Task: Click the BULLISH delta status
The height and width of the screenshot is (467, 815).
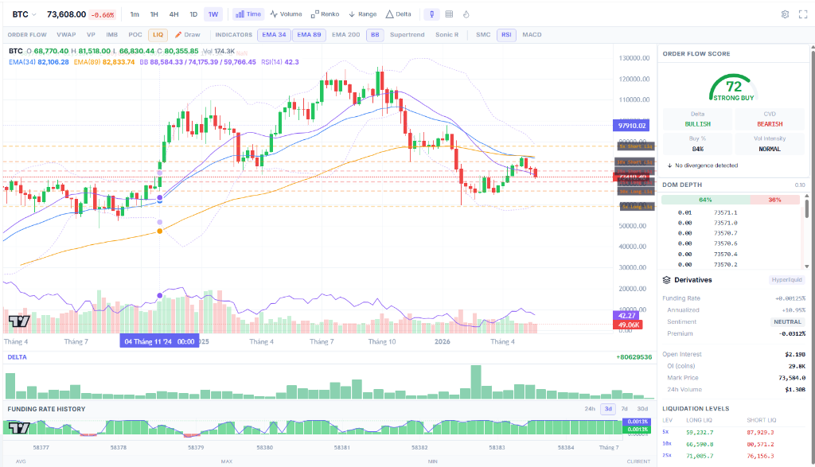Action: (697, 124)
